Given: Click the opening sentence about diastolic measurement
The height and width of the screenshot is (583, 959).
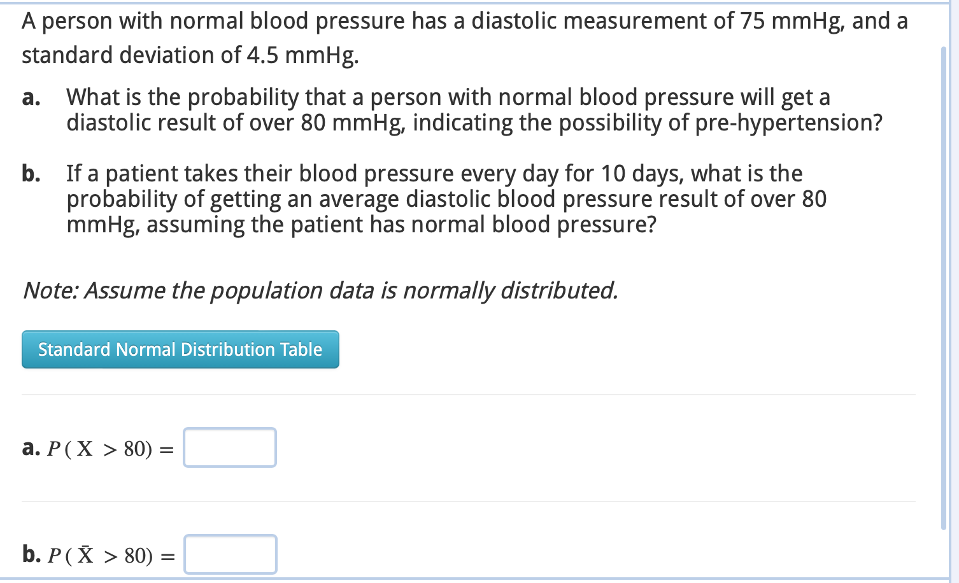Looking at the screenshot, I should point(465,38).
